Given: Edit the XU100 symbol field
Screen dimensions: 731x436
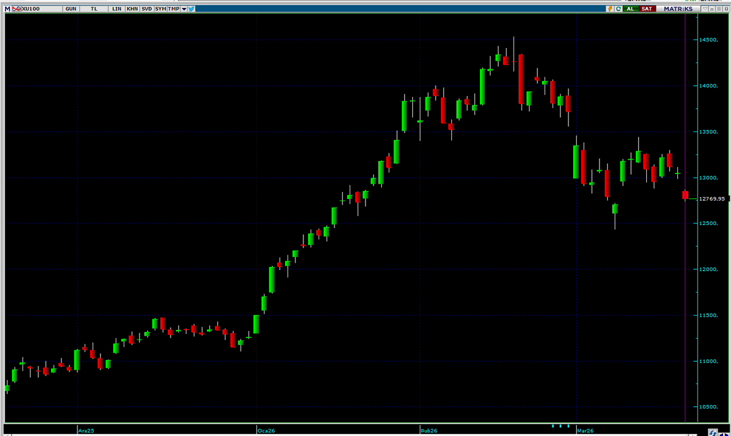Looking at the screenshot, I should coord(42,9).
